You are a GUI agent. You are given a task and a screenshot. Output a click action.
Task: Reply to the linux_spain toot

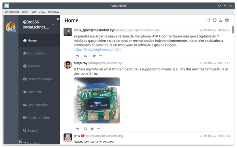click(77, 56)
